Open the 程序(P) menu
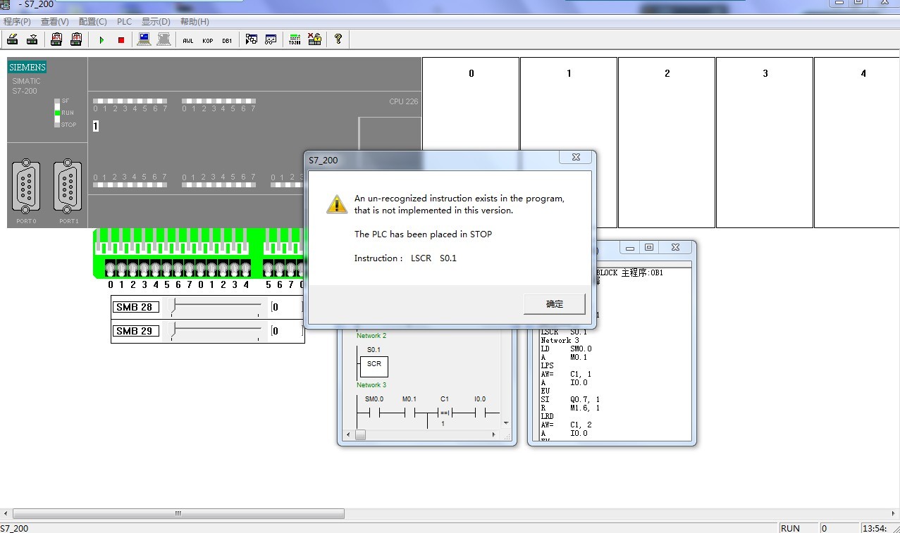The width and height of the screenshot is (900, 533). coord(17,22)
